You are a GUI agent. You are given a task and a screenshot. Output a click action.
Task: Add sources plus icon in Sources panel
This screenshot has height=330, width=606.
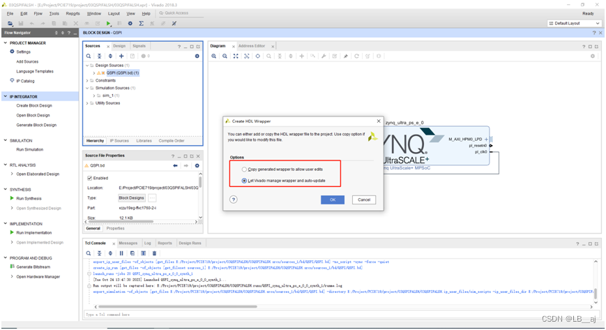pos(121,56)
